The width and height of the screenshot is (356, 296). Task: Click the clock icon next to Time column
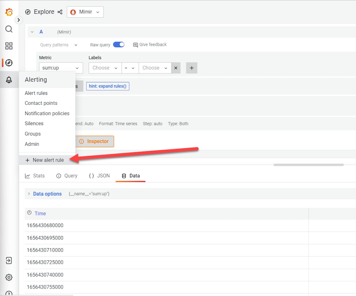pos(29,212)
